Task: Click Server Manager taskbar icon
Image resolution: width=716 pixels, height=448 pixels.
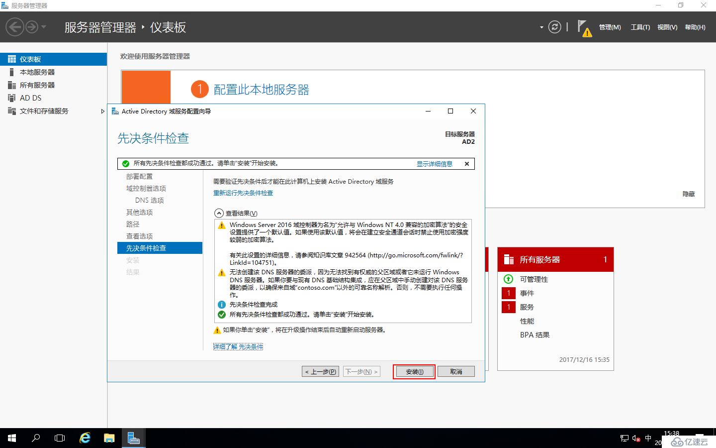Action: [133, 438]
